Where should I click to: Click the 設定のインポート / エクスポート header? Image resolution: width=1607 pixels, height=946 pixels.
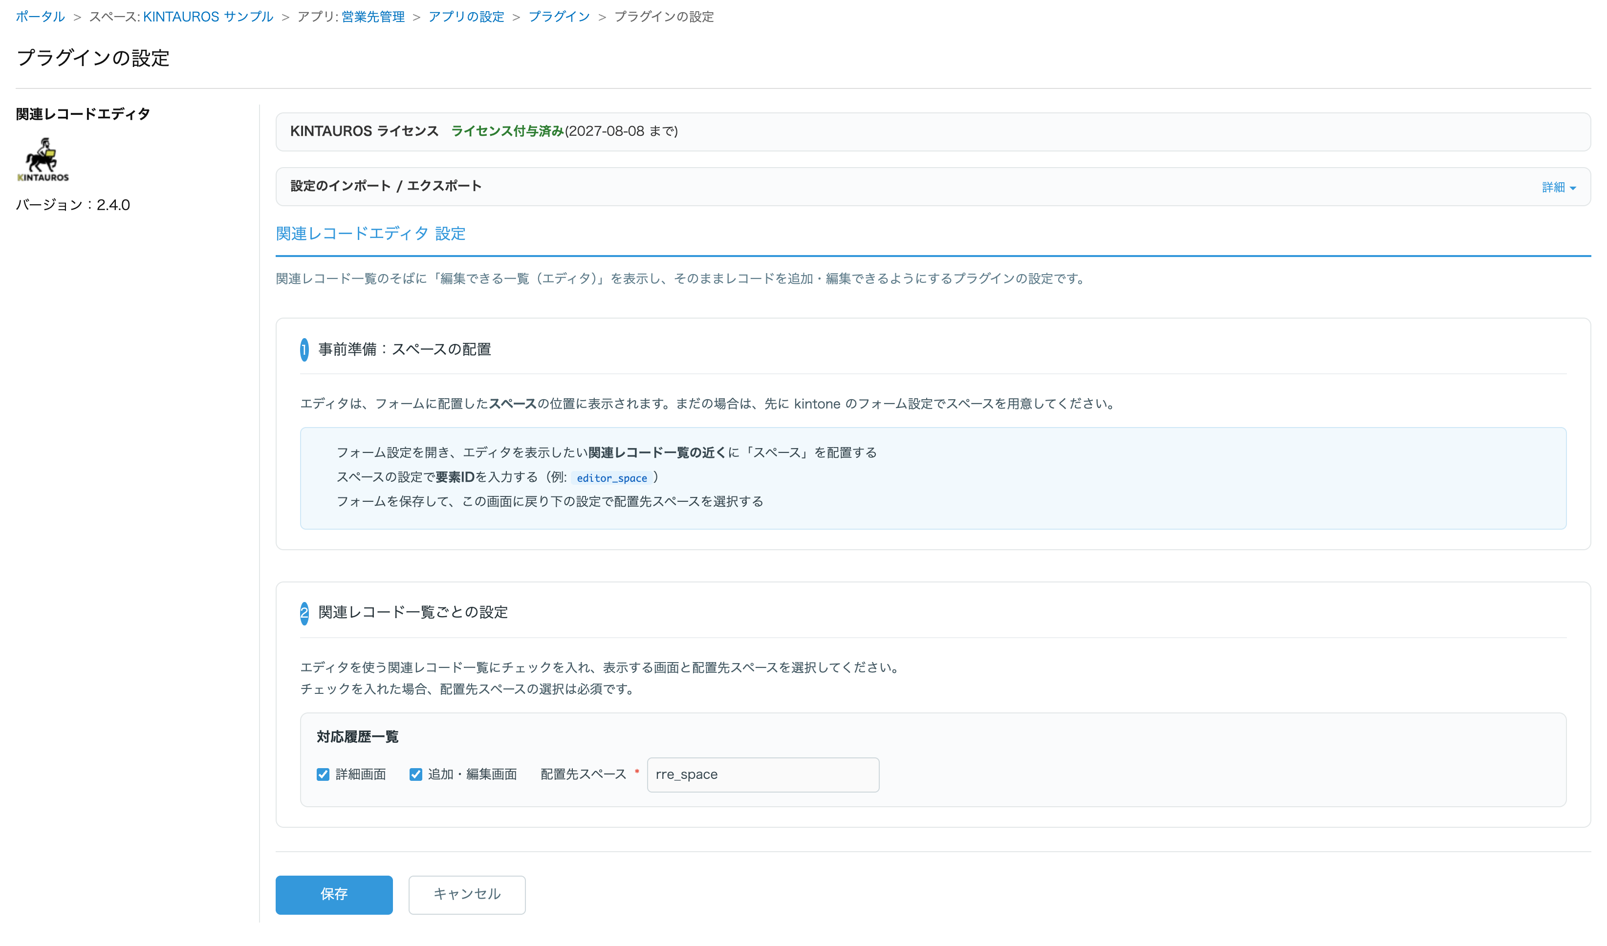pyautogui.click(x=386, y=186)
